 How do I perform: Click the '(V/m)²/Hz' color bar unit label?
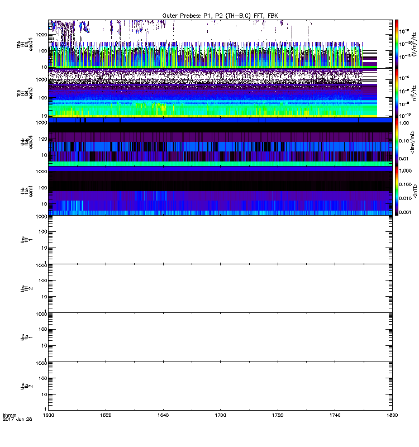pos(414,44)
